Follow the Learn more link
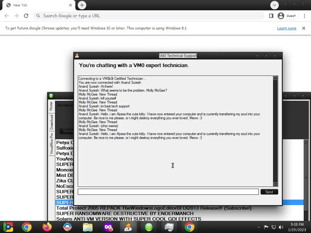The image size is (311, 233). pyautogui.click(x=287, y=28)
